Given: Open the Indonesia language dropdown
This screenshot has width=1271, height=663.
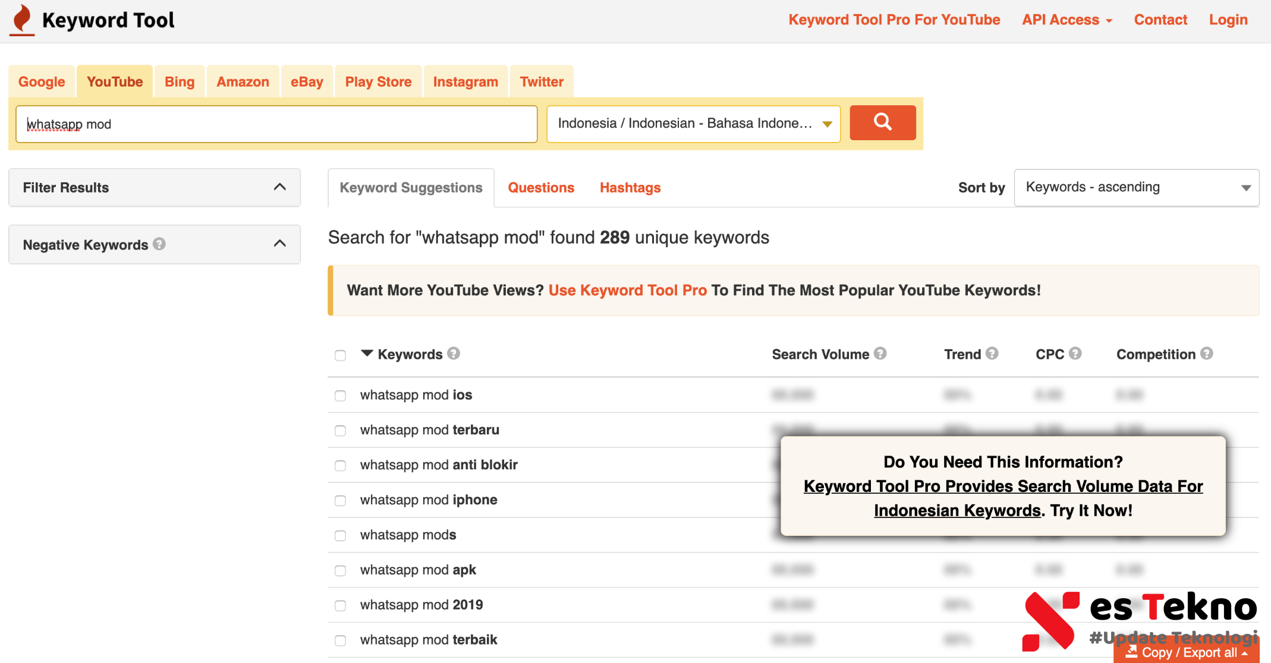Looking at the screenshot, I should click(x=693, y=124).
